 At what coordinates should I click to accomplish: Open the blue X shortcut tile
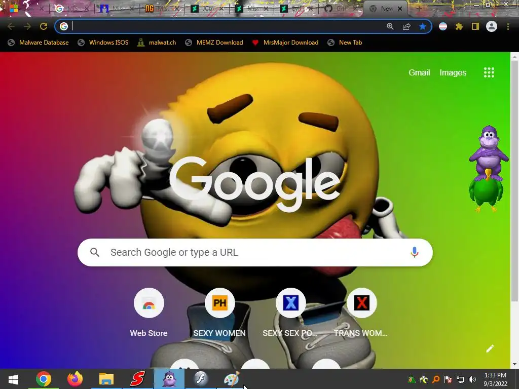[290, 313]
